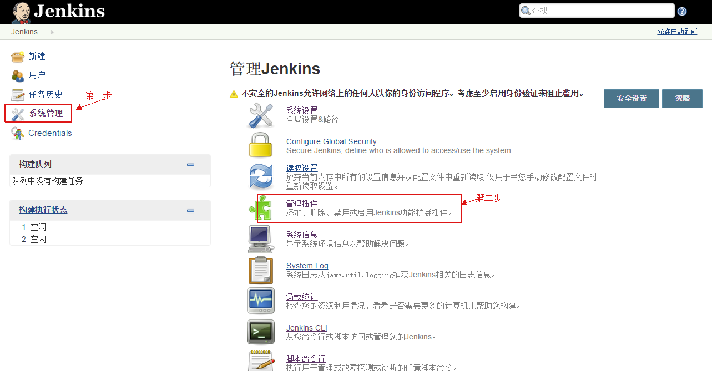Open Configure Global Security link
Viewport: 712px width, 371px height.
pyautogui.click(x=331, y=141)
